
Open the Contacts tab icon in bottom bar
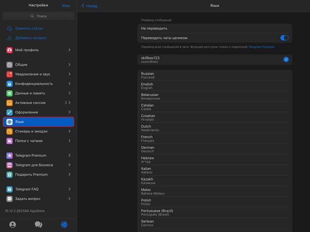click(x=13, y=225)
